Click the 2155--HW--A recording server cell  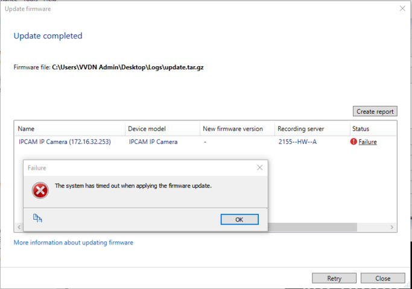[299, 142]
